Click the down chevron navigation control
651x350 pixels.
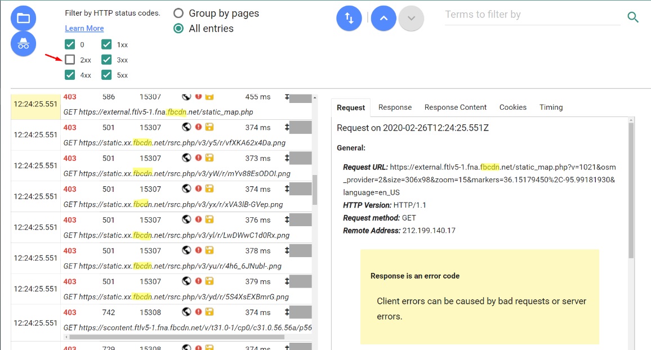pyautogui.click(x=411, y=18)
